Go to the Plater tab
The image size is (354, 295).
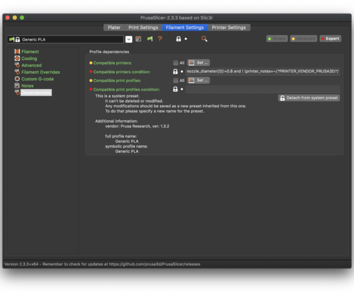pos(113,27)
